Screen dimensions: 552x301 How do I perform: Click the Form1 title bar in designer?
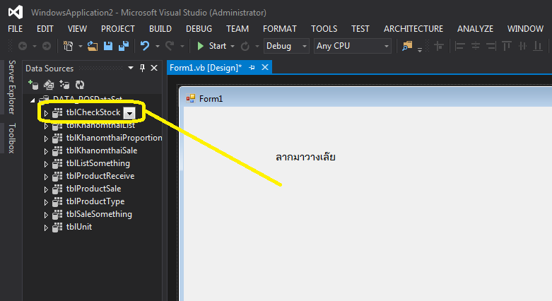(365, 98)
